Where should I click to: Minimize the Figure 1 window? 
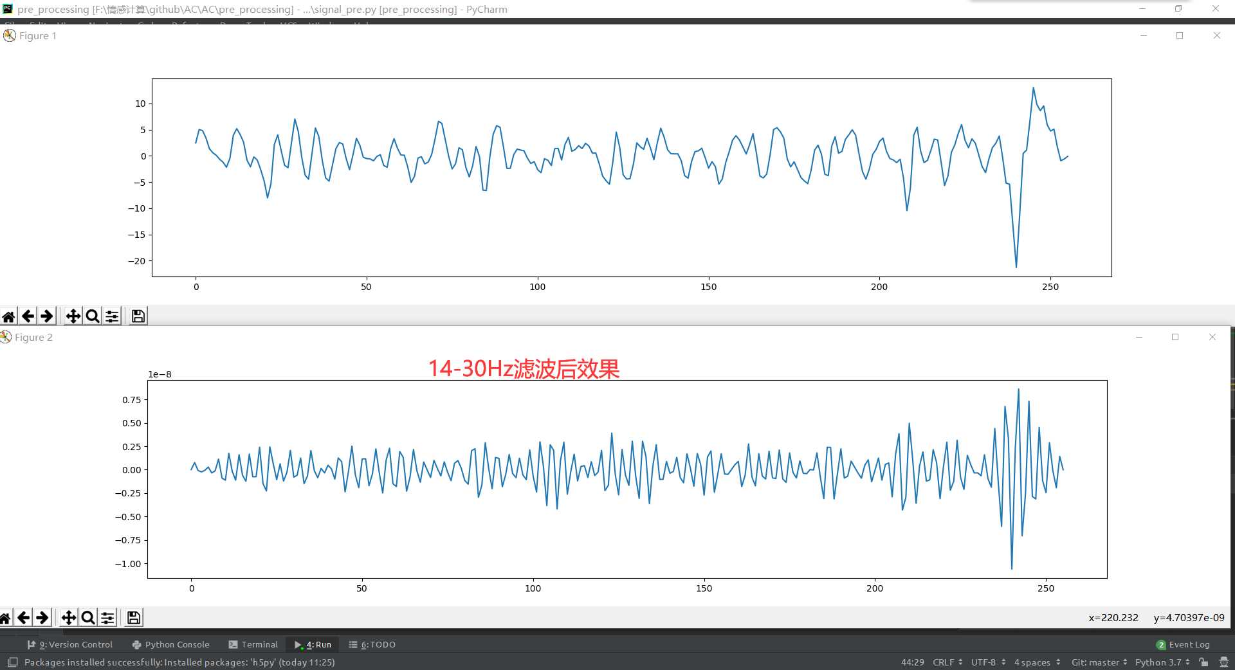coord(1144,35)
